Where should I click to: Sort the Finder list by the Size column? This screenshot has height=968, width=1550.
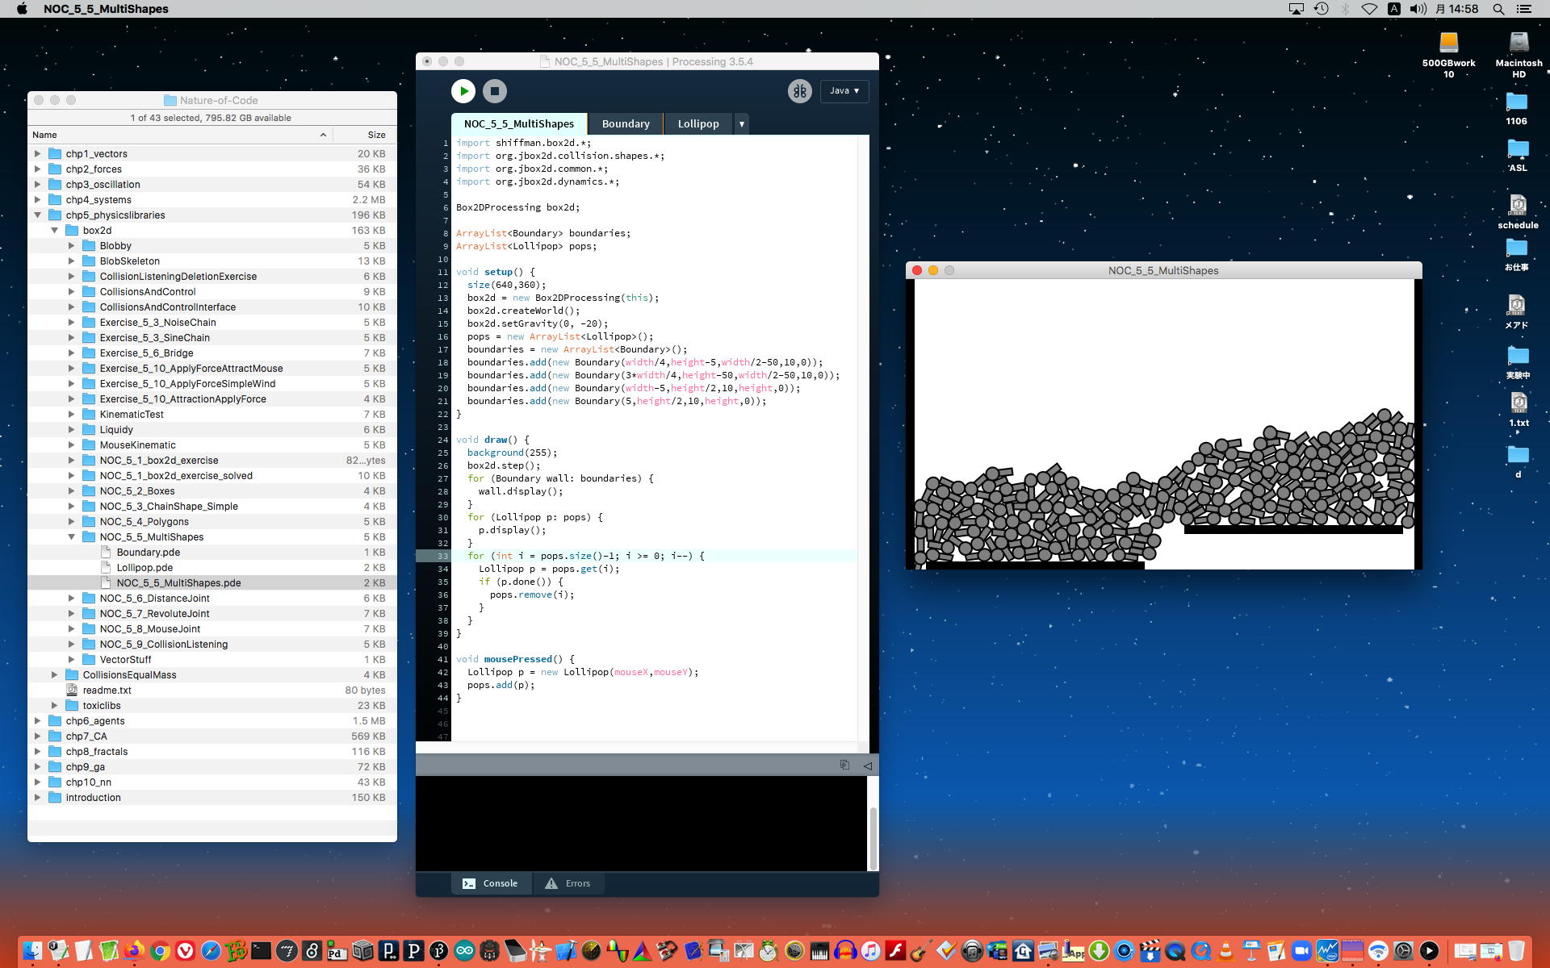[376, 135]
